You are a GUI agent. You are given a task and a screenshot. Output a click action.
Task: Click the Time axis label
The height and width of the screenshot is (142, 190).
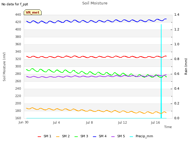click(x=168, y=127)
